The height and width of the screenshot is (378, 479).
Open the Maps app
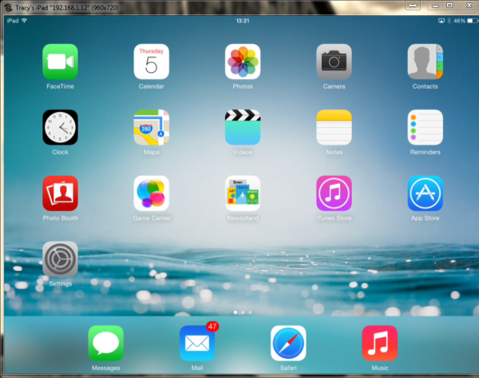151,127
